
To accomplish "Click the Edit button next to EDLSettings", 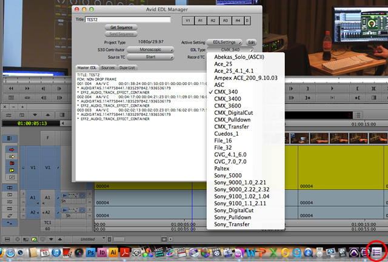I will (x=252, y=42).
